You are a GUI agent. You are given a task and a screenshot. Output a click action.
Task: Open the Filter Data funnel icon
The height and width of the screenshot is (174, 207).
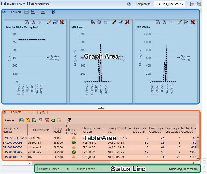[41, 120]
